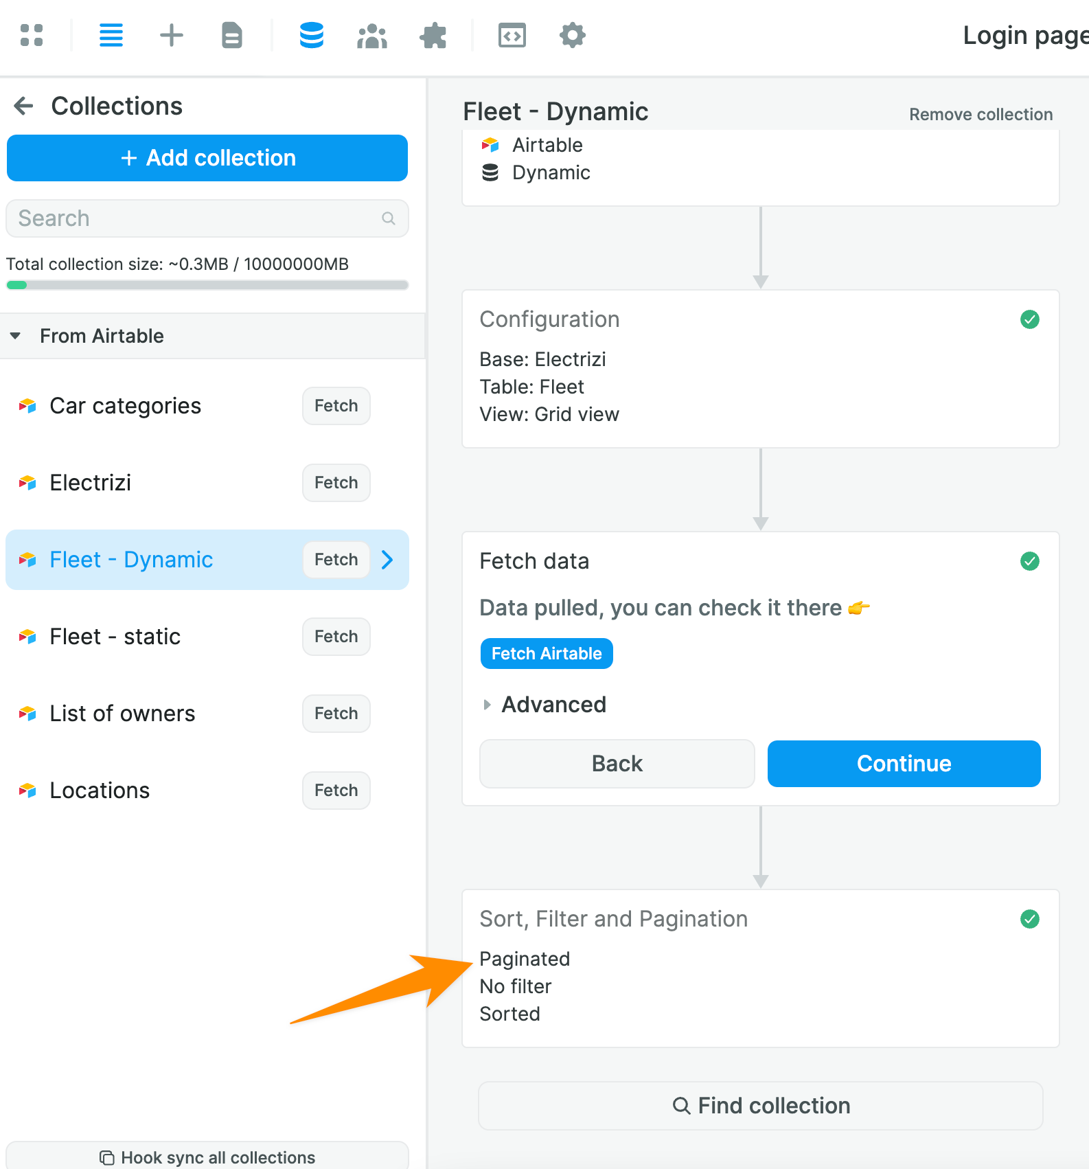
Task: Click the collection size progress bar
Action: point(207,285)
